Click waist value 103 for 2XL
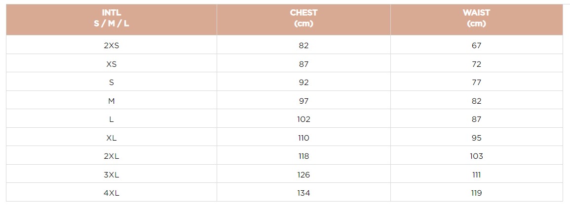This screenshot has width=570, height=205. (x=476, y=156)
